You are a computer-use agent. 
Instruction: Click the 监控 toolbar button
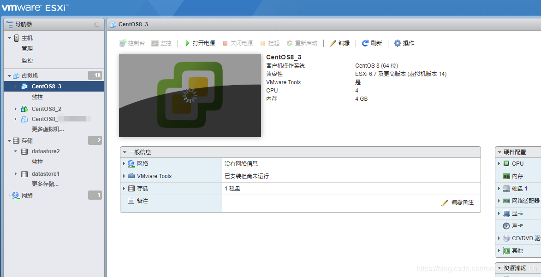161,43
